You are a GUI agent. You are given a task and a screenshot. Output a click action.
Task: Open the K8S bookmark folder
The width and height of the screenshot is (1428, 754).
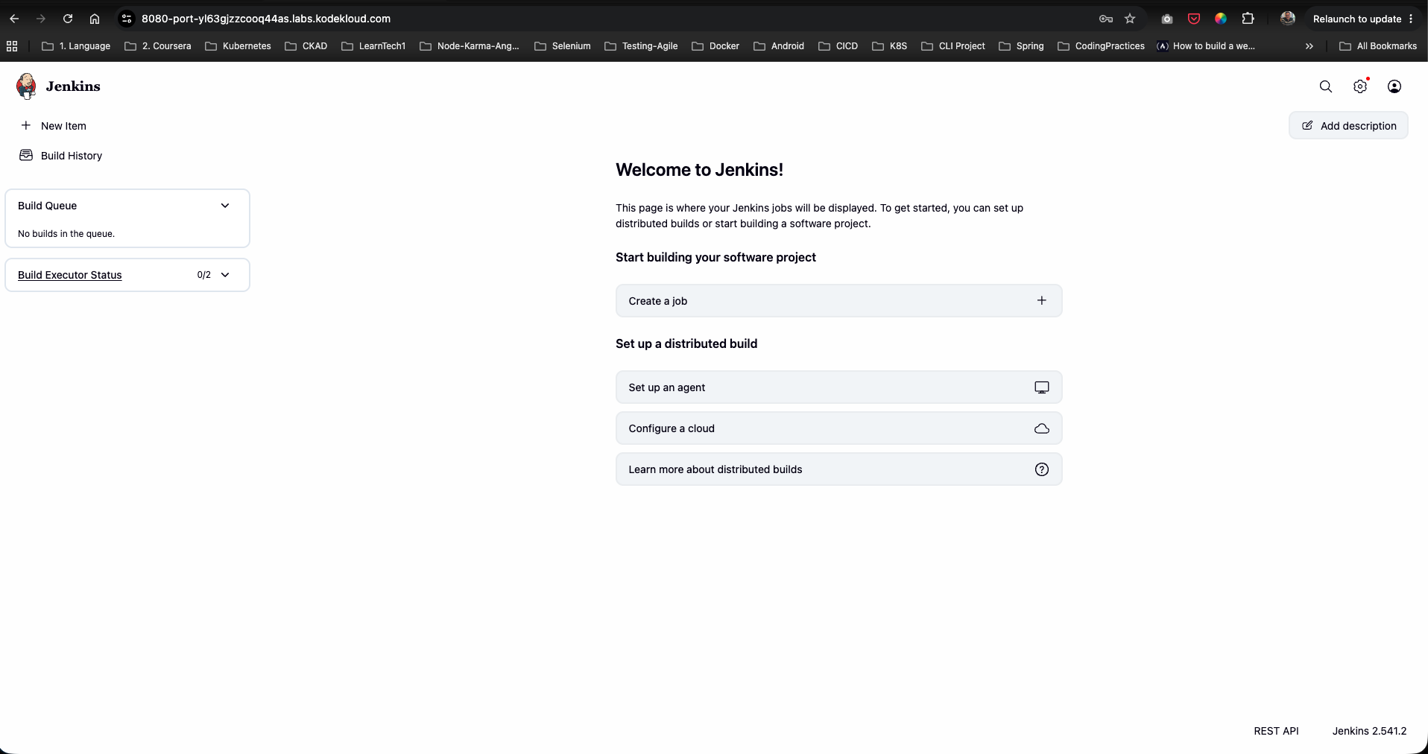890,46
